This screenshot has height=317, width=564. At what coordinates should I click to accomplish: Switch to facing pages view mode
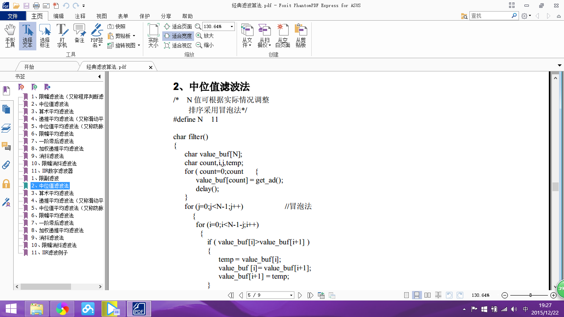click(428, 295)
